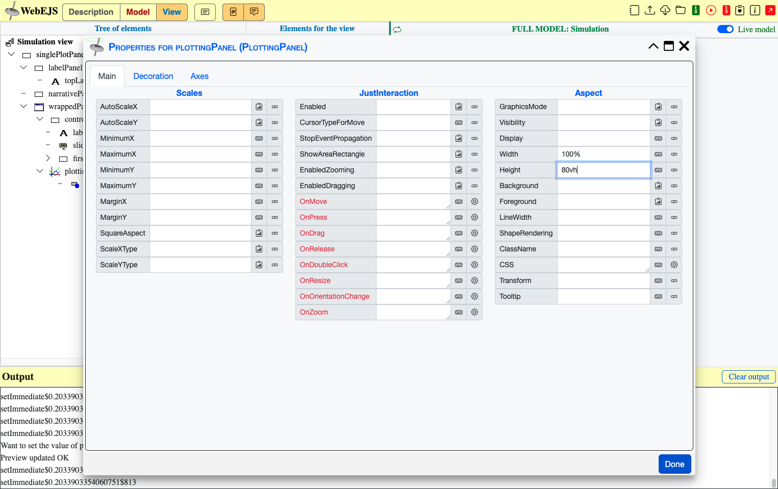The width and height of the screenshot is (778, 489).
Task: Open the value picker icon for the Enabled property
Action: [459, 107]
